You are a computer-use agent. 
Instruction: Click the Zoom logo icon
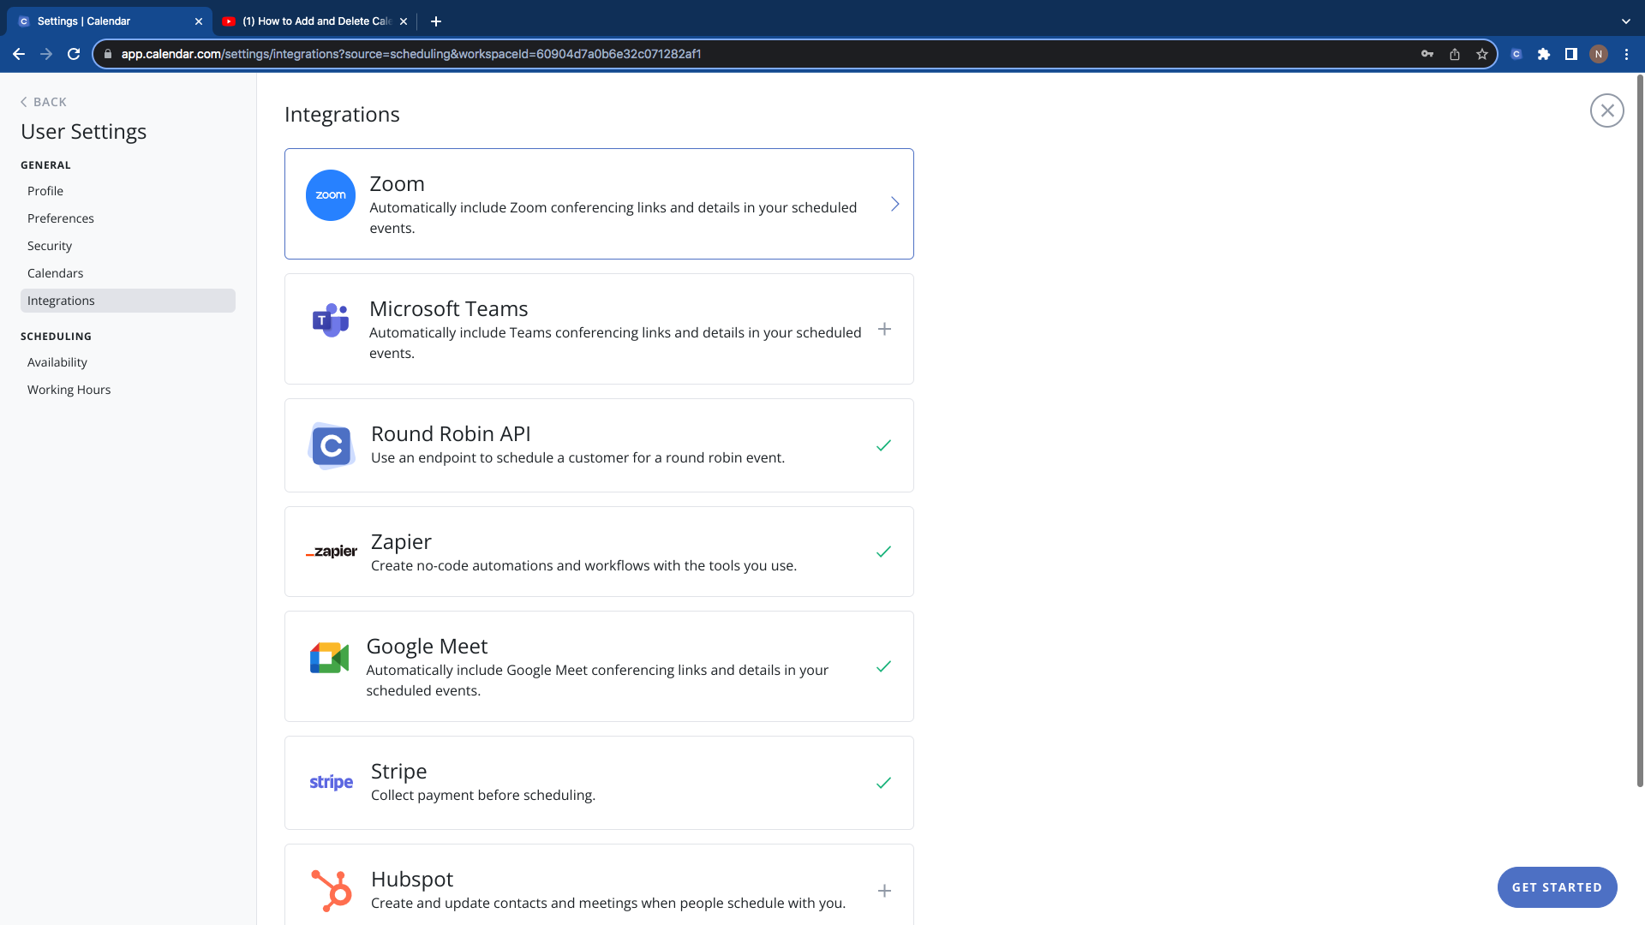point(331,195)
